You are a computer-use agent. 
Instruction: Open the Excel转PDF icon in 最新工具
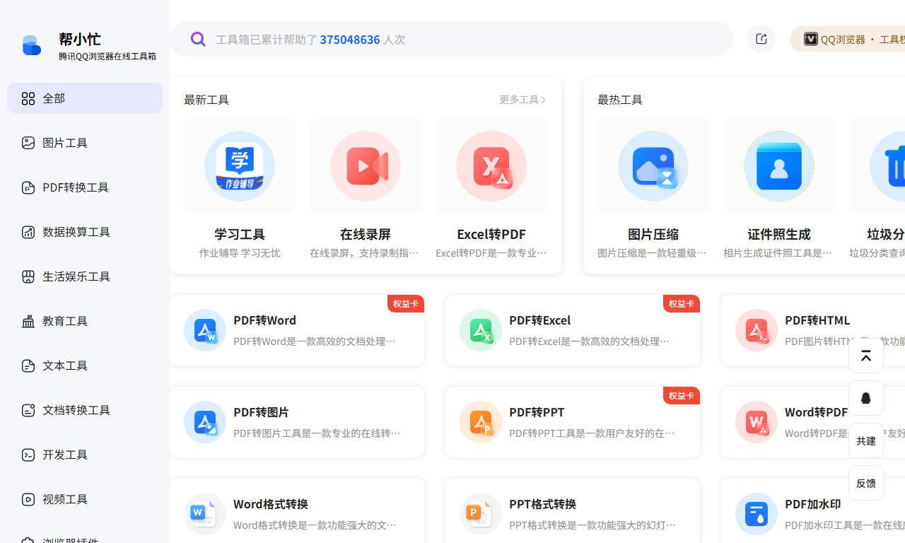[x=491, y=166]
